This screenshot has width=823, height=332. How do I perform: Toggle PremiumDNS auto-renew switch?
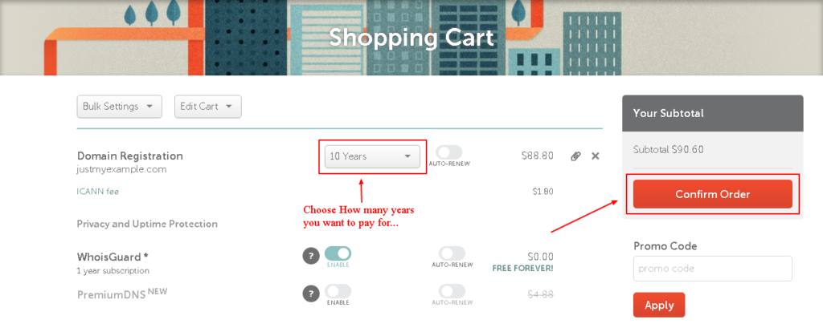tap(452, 291)
